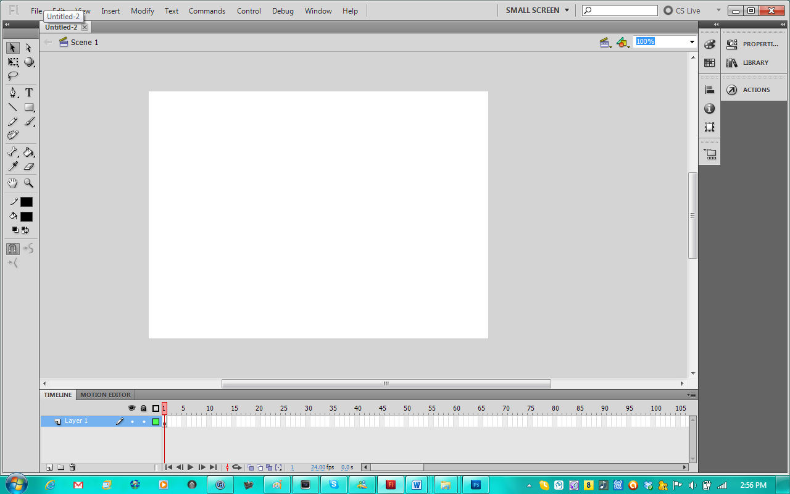Select the Pencil tool
The image size is (790, 494).
coord(12,122)
